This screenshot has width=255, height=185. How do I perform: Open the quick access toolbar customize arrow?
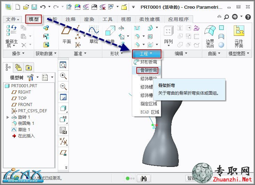pos(133,7)
